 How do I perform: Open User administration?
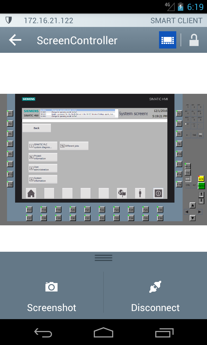(x=43, y=168)
